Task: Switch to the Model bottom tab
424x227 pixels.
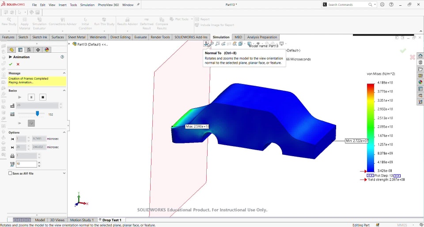Action: point(40,220)
